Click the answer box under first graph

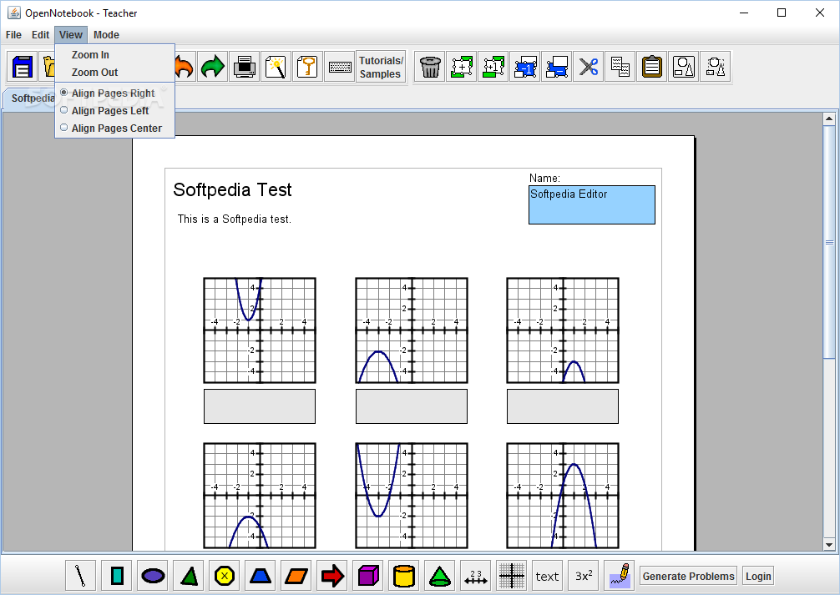point(260,406)
